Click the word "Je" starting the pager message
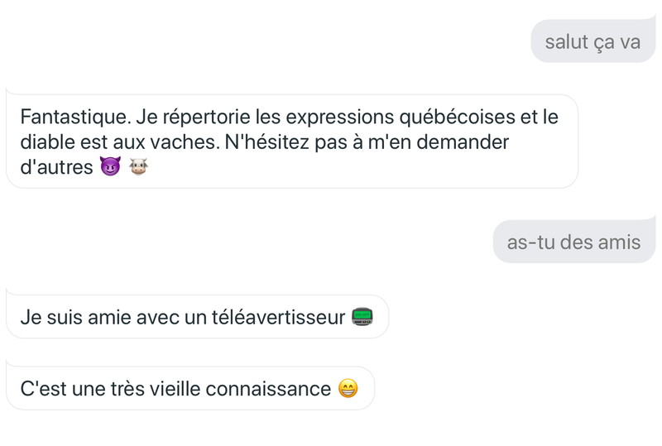 click(x=30, y=317)
